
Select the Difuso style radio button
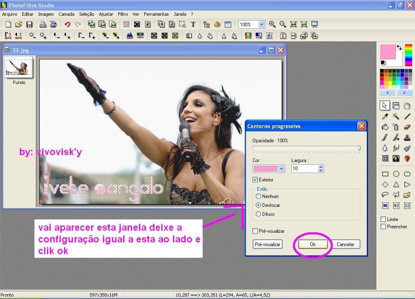(259, 214)
